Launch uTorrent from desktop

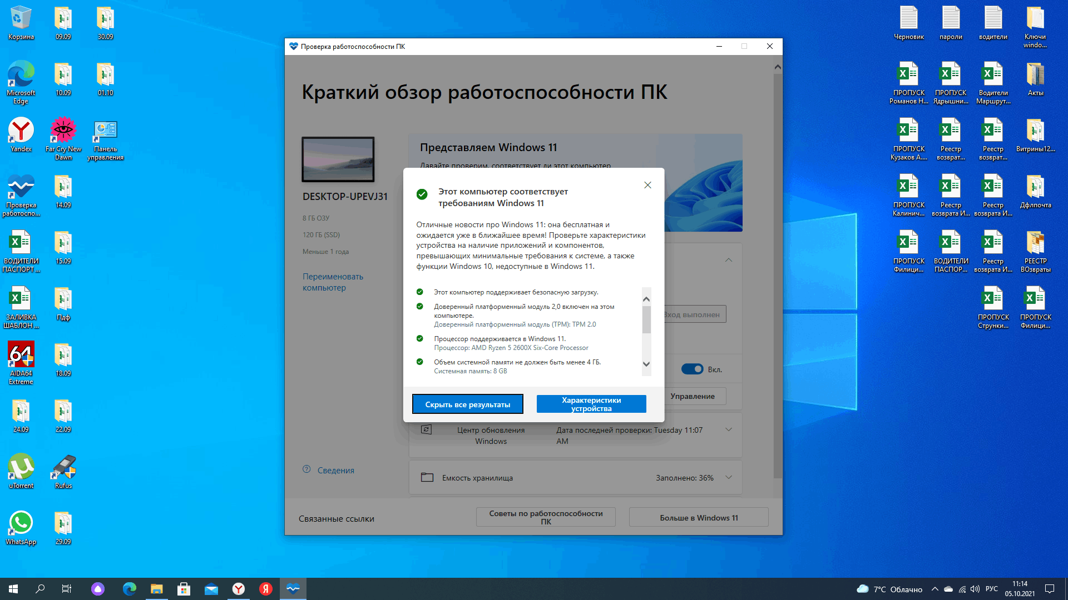coord(21,471)
